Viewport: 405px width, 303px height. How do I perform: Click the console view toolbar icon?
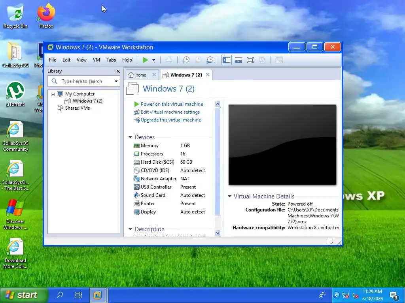tap(279, 60)
